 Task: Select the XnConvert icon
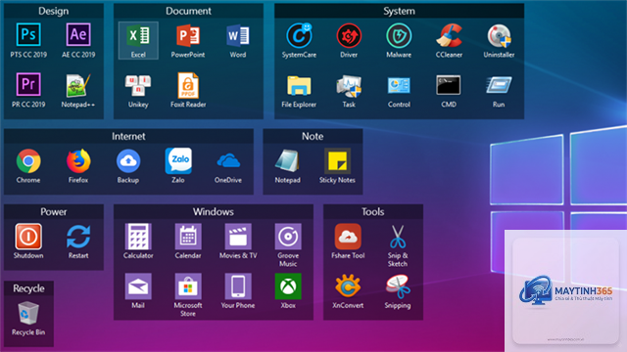tap(348, 286)
